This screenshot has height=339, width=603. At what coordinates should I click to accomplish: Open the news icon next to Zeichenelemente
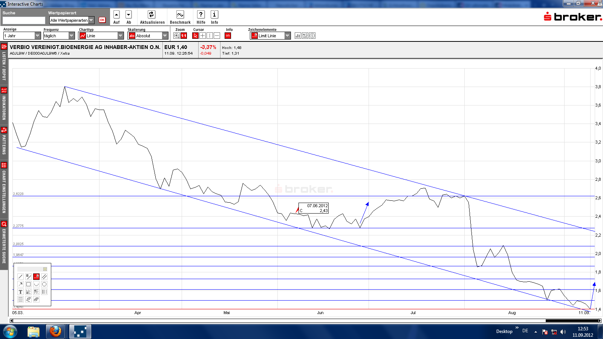305,36
